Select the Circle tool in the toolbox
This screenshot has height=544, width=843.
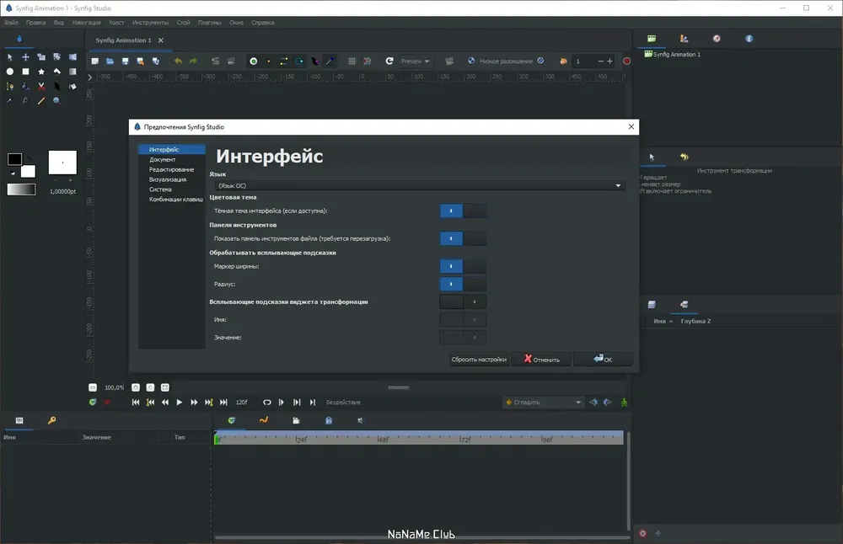(9, 72)
